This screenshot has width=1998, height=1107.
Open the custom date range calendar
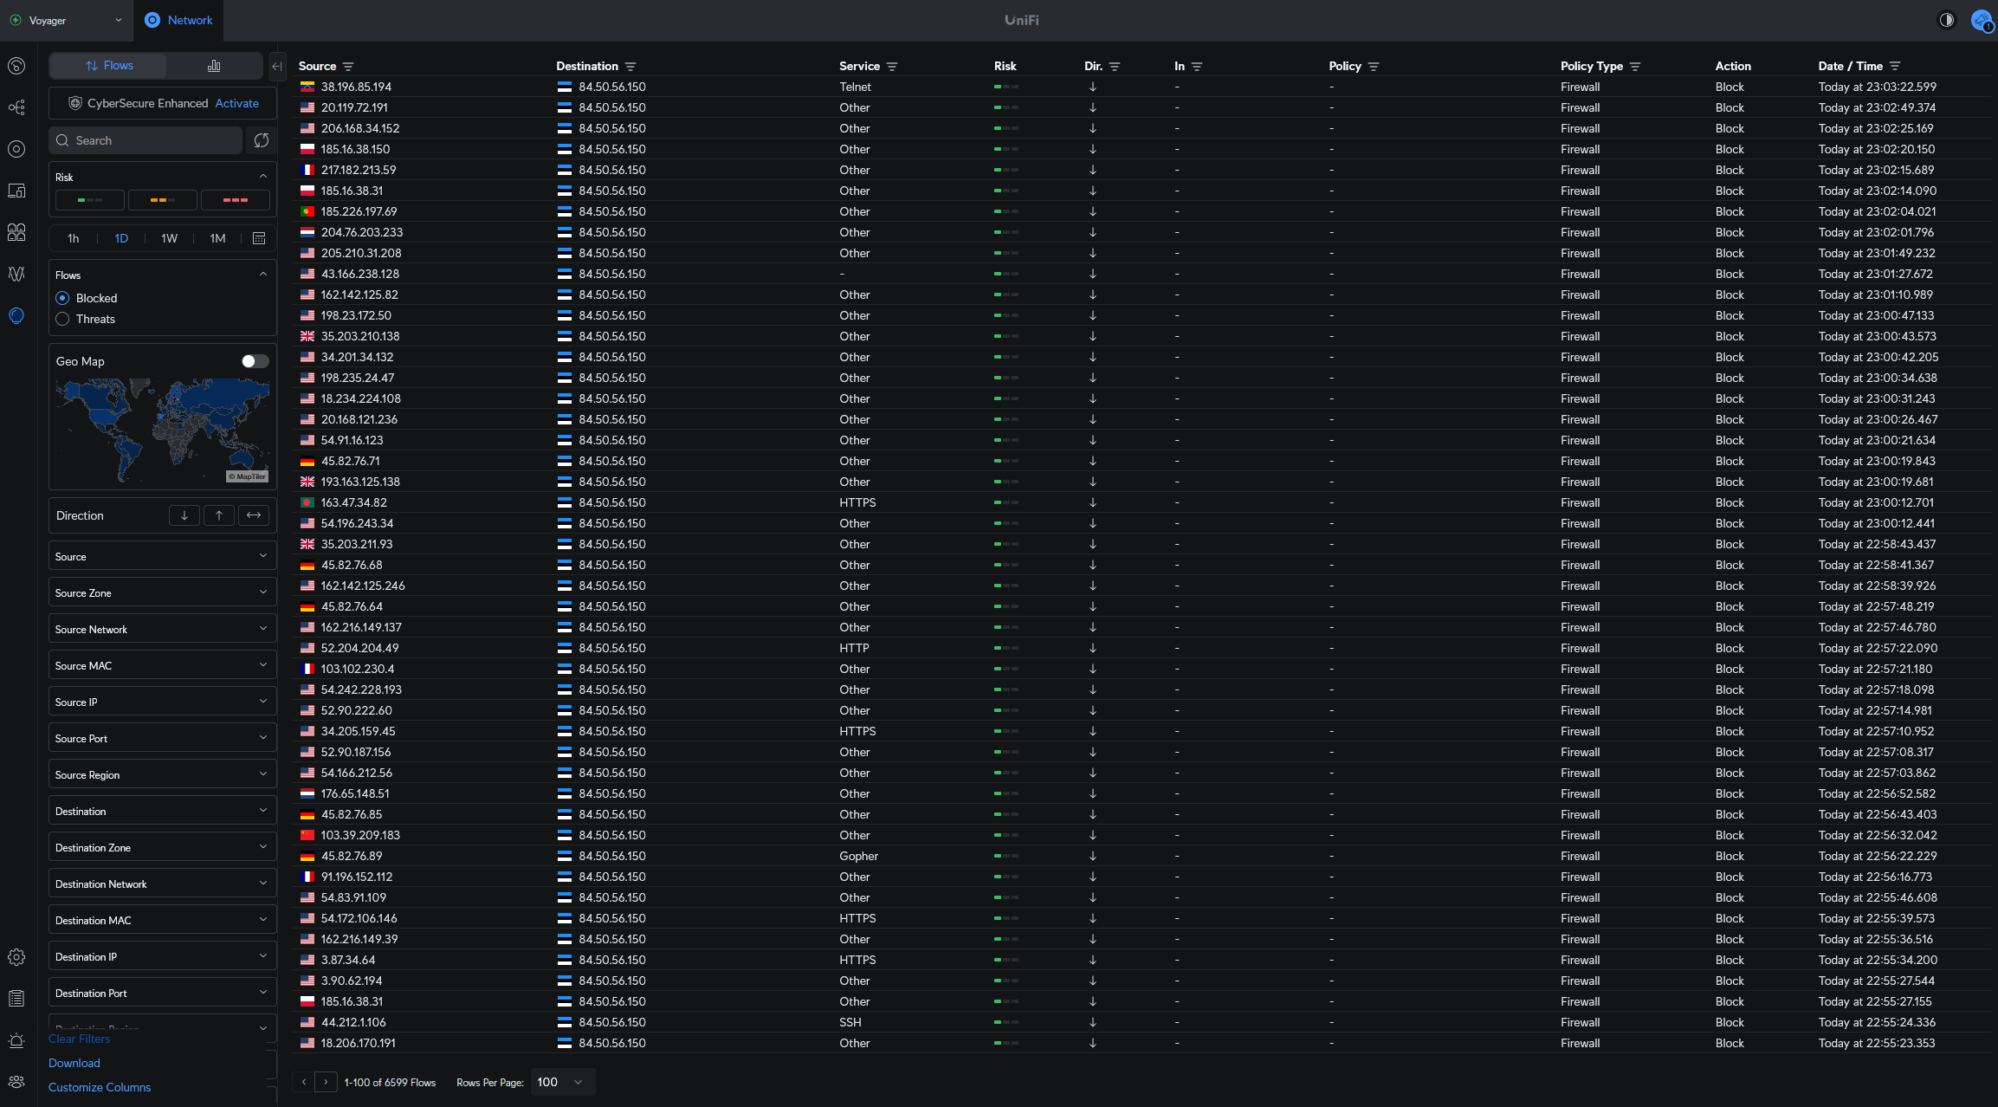(x=259, y=238)
